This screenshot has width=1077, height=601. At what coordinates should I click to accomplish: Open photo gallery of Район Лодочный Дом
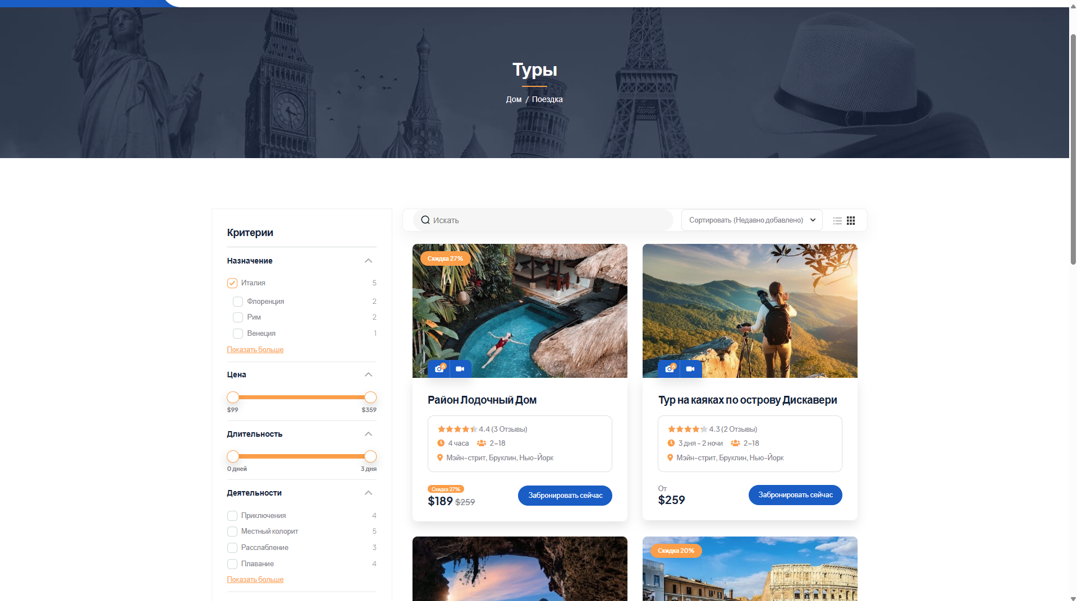(x=439, y=369)
